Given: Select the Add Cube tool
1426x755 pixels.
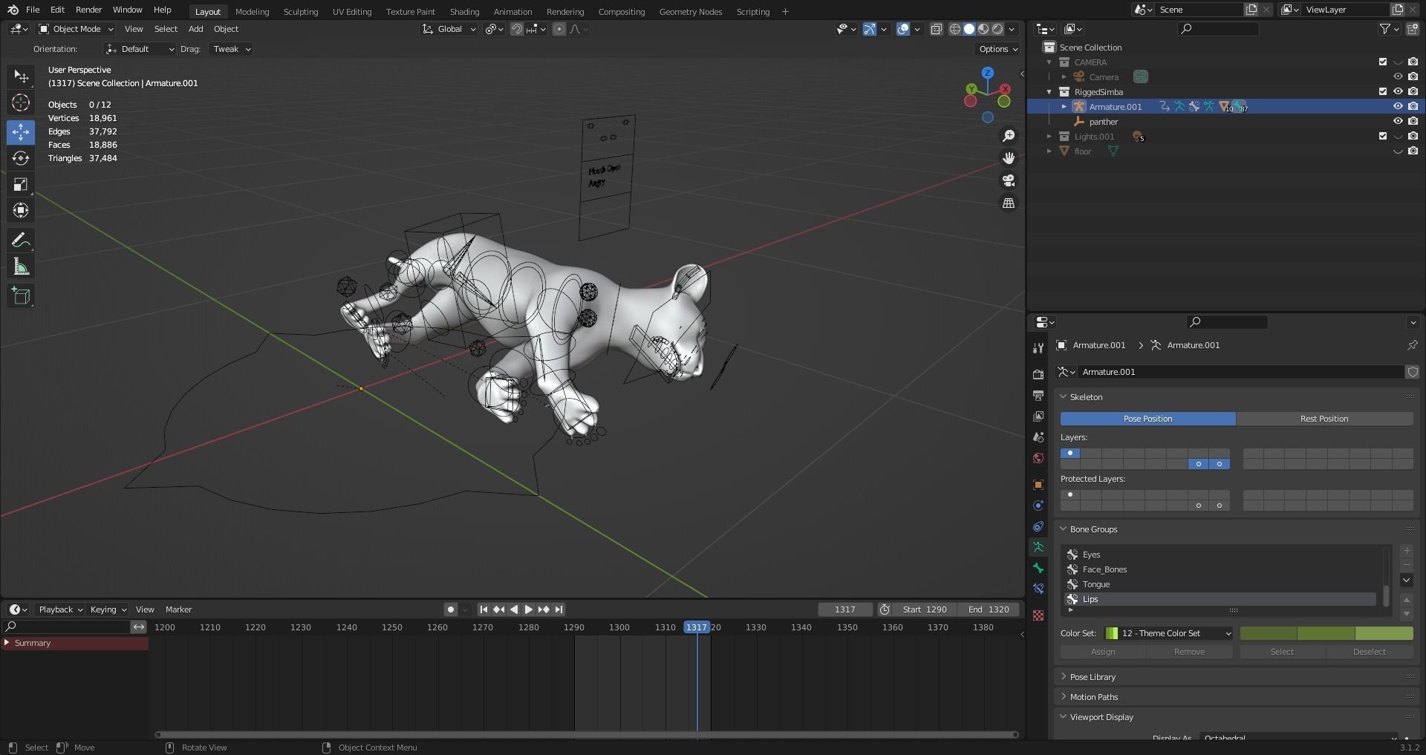Looking at the screenshot, I should click(x=21, y=296).
